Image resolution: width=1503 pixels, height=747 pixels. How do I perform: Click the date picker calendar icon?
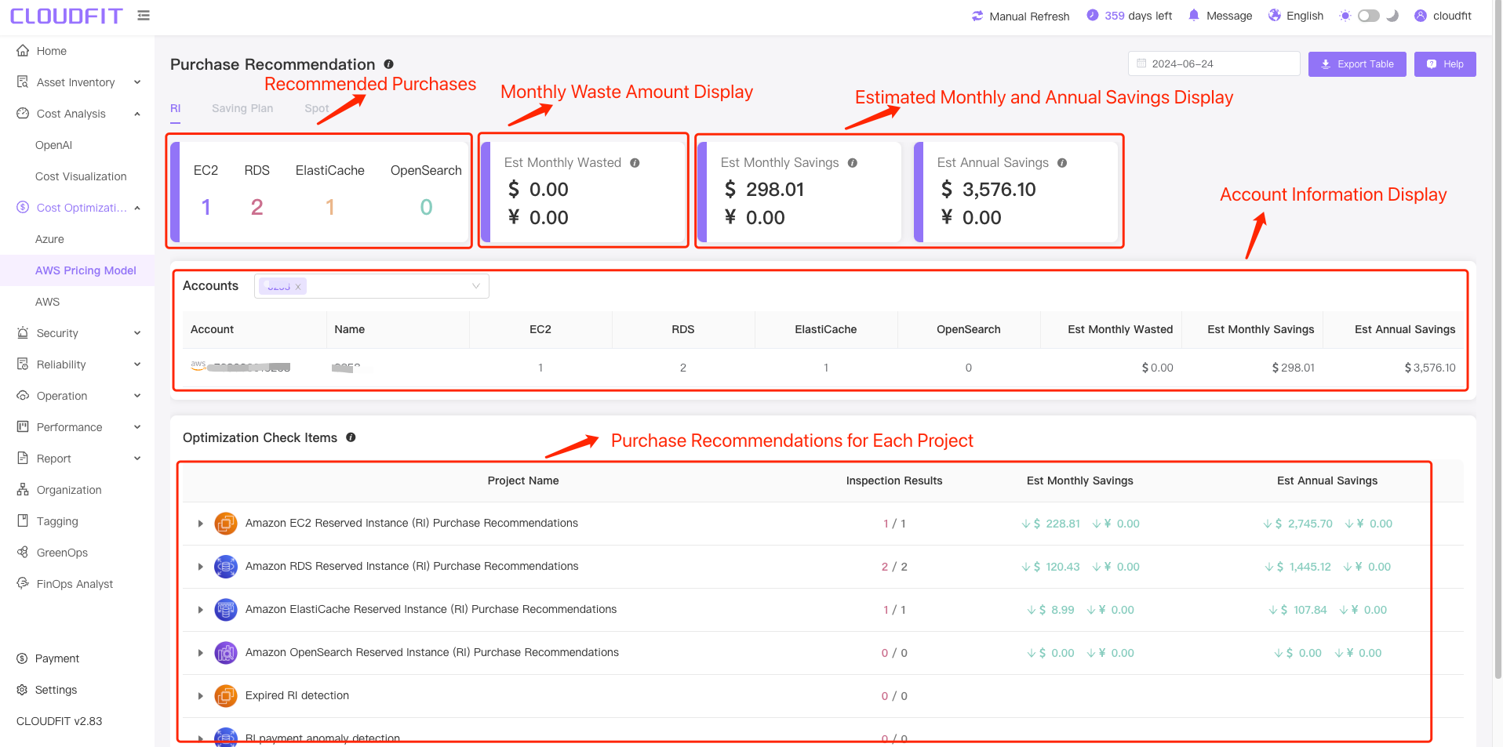pyautogui.click(x=1141, y=63)
